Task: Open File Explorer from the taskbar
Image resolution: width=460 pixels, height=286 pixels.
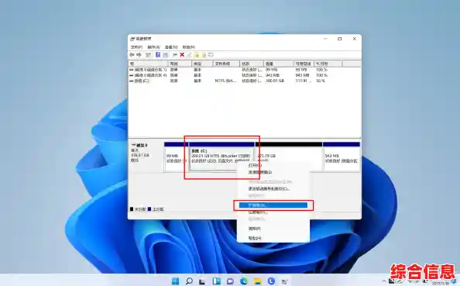Action: [x=258, y=281]
